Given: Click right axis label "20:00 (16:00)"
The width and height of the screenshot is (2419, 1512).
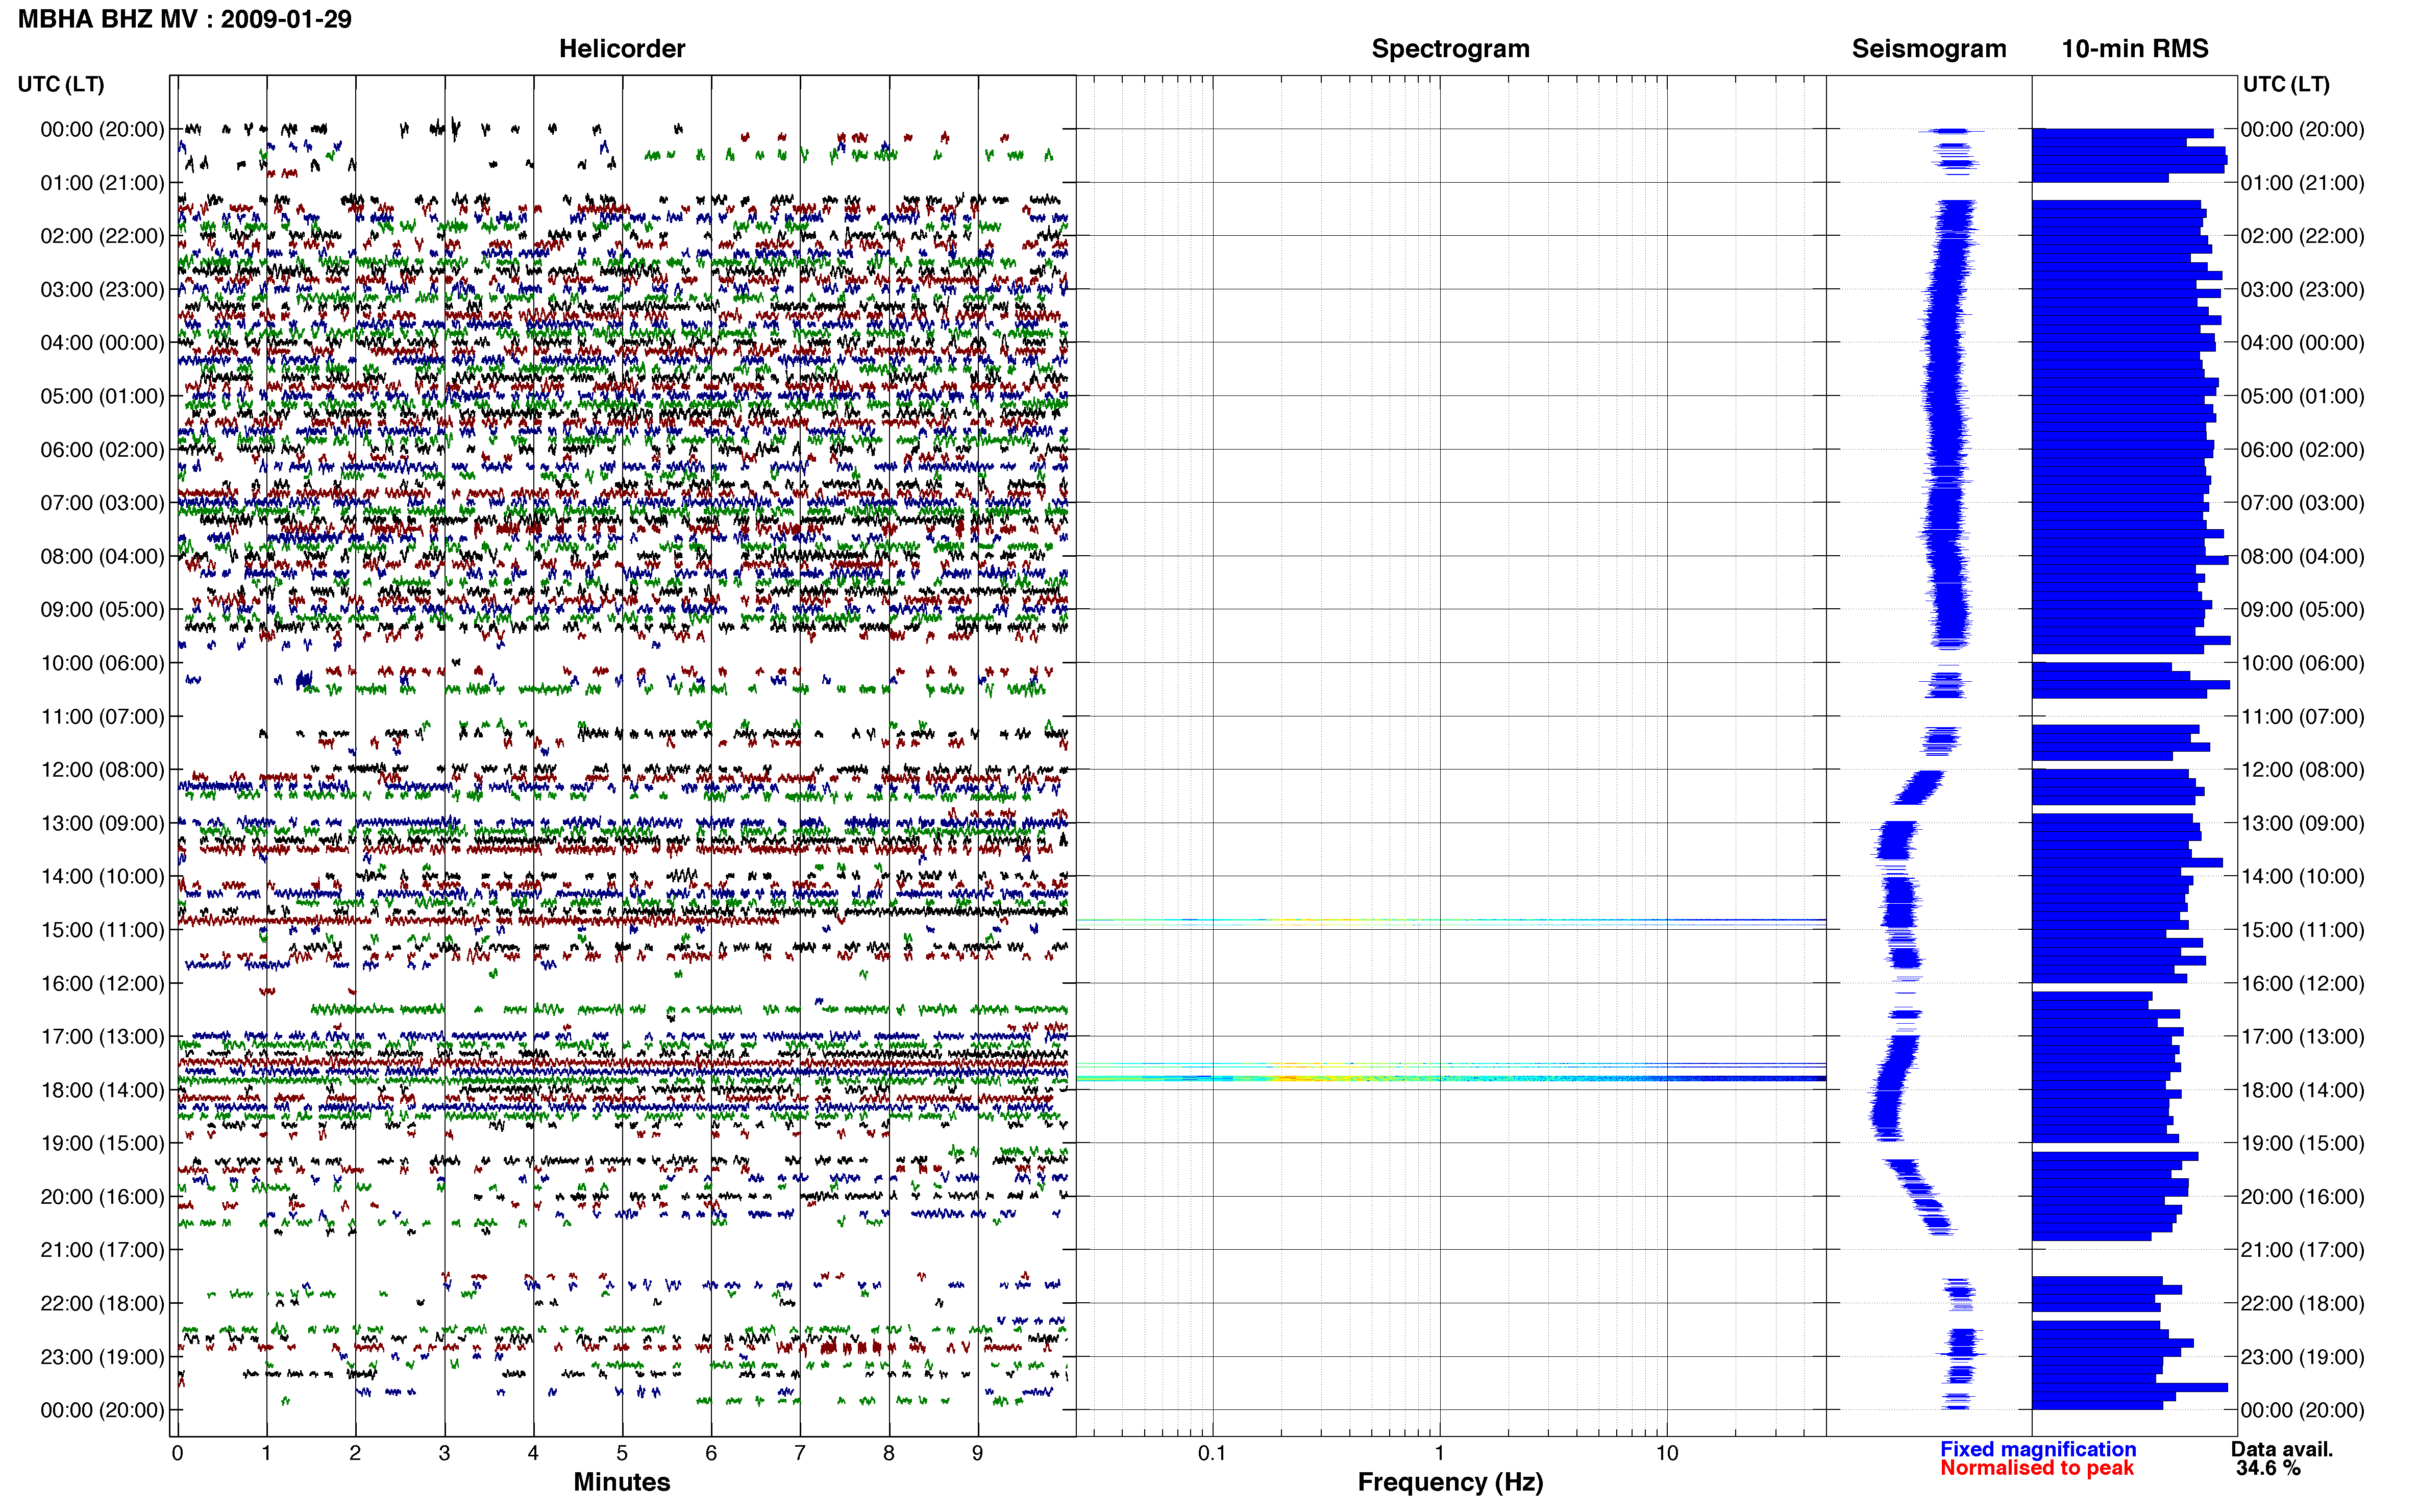Looking at the screenshot, I should tap(2303, 1197).
